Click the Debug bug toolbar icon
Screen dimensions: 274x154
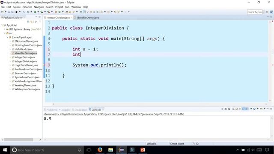pyautogui.click(x=28, y=12)
